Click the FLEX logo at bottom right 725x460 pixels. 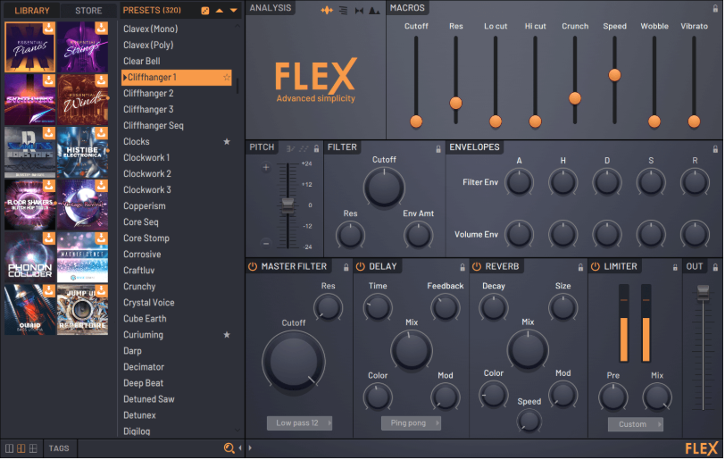pos(702,448)
